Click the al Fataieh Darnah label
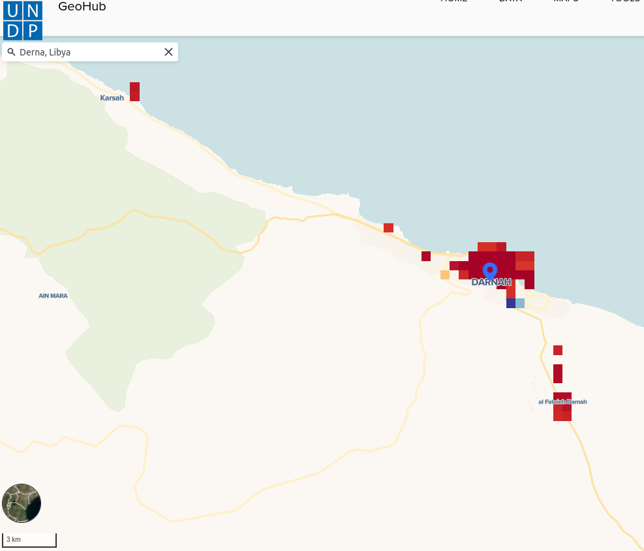The image size is (644, 551). pyautogui.click(x=563, y=402)
